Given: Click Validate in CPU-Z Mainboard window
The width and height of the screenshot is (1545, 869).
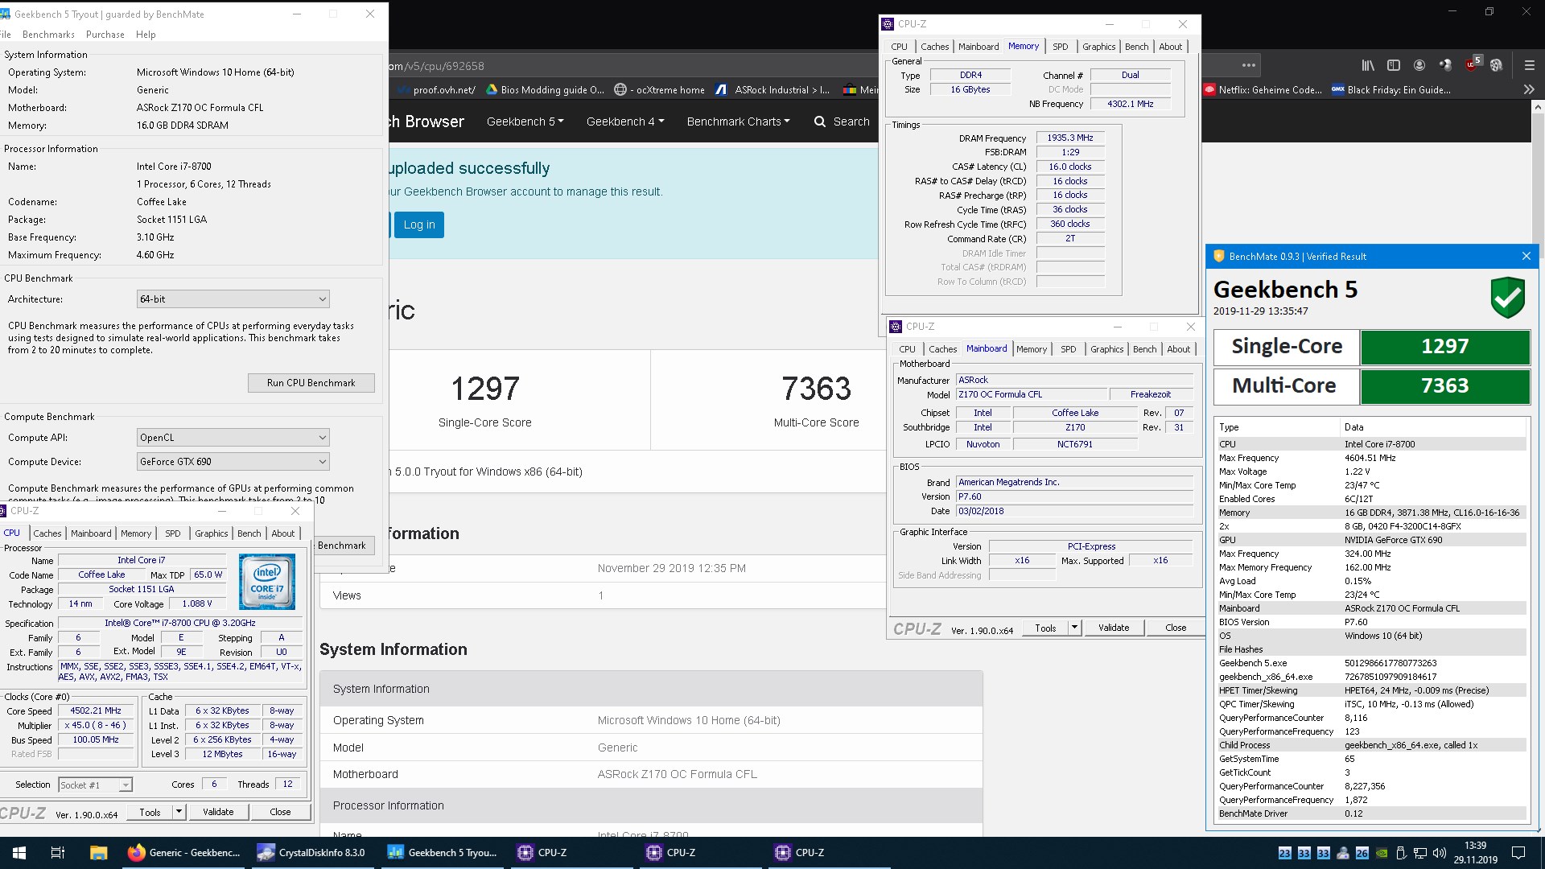Looking at the screenshot, I should click(1114, 628).
